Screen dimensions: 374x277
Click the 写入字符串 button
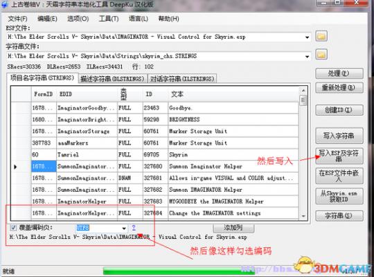coord(339,136)
